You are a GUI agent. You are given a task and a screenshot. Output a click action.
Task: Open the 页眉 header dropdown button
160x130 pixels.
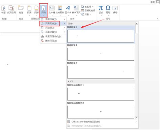29,11
